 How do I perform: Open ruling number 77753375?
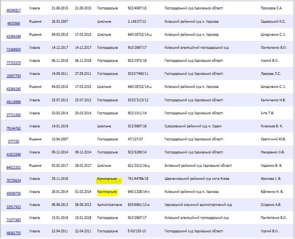(13, 63)
